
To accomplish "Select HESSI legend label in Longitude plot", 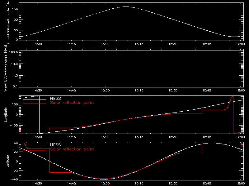I will tap(56, 98).
